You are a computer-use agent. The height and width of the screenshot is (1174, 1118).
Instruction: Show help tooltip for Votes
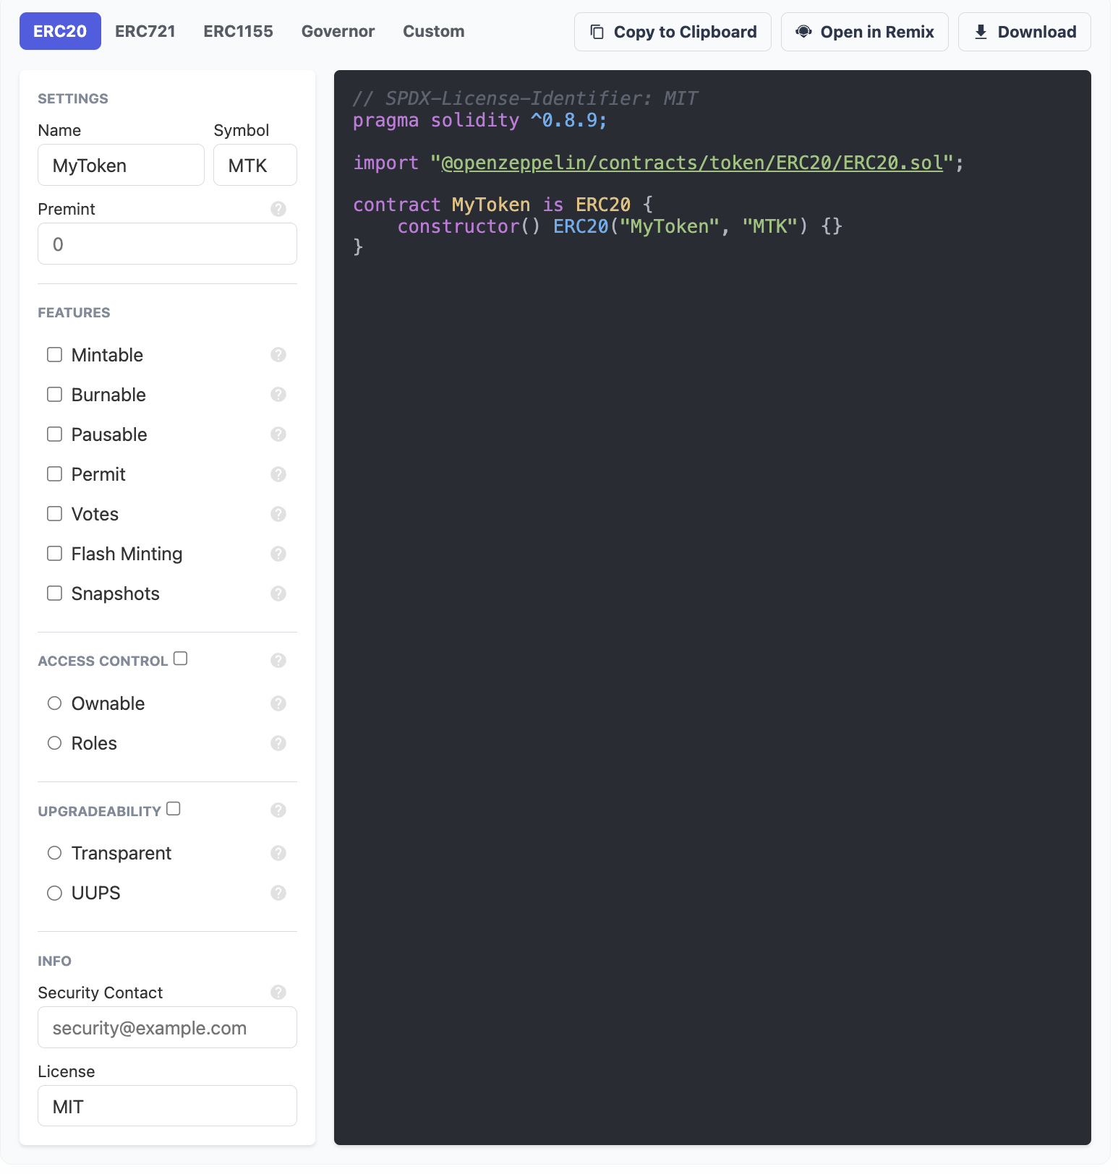tap(278, 514)
